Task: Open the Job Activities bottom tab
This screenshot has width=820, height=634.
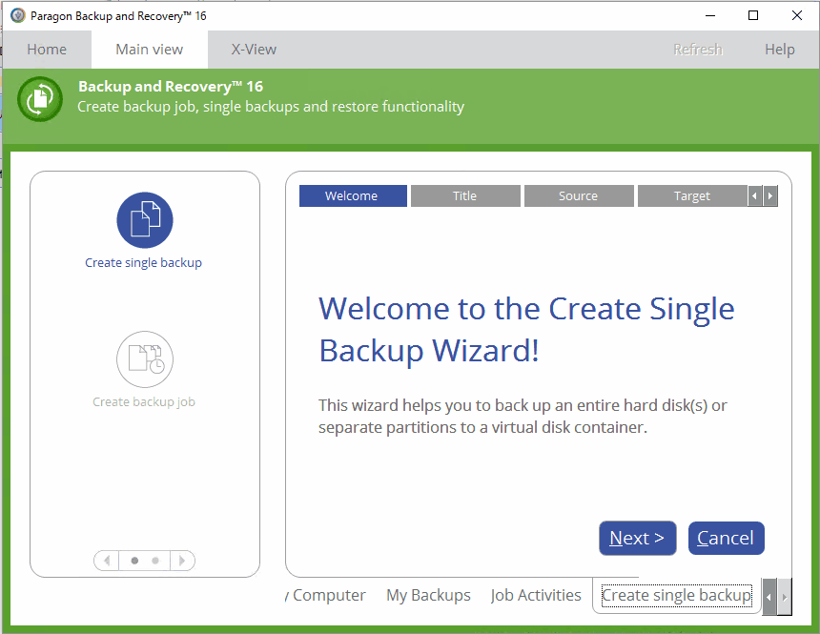Action: pos(536,595)
